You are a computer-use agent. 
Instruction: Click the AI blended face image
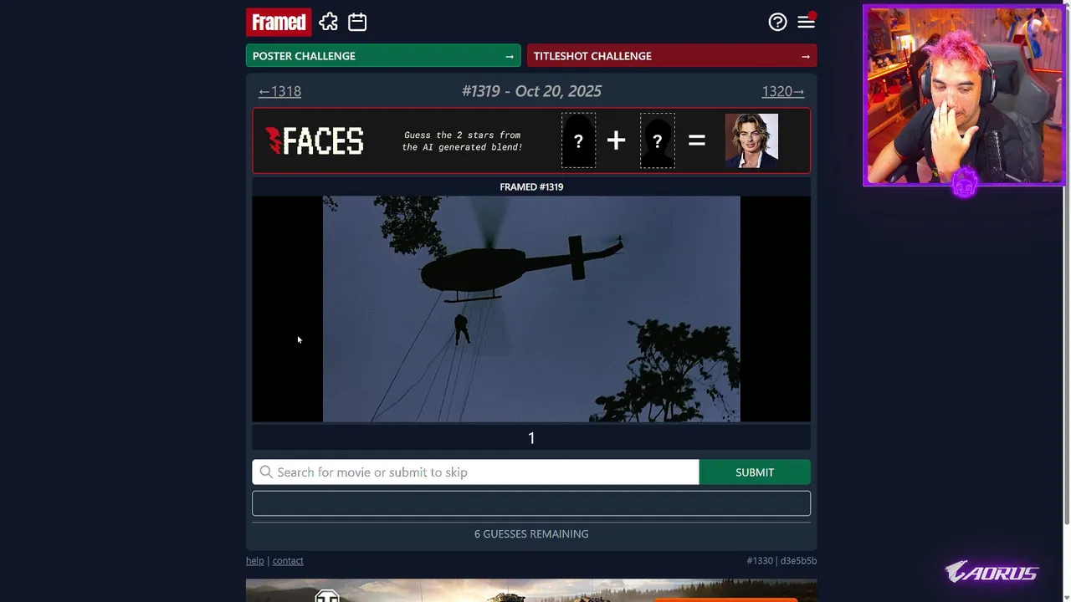[751, 140]
